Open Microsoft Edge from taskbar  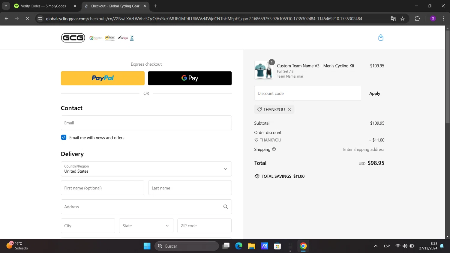[239, 246]
